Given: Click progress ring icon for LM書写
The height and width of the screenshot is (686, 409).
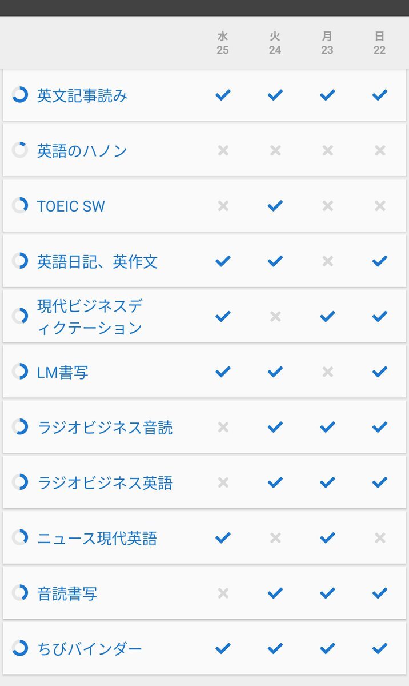Looking at the screenshot, I should [x=20, y=372].
